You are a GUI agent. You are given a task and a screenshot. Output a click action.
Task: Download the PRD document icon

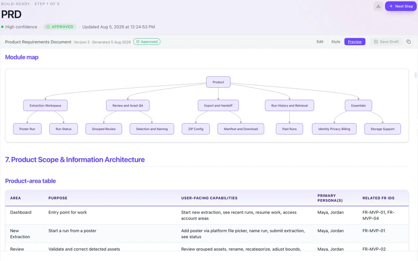[x=378, y=6]
